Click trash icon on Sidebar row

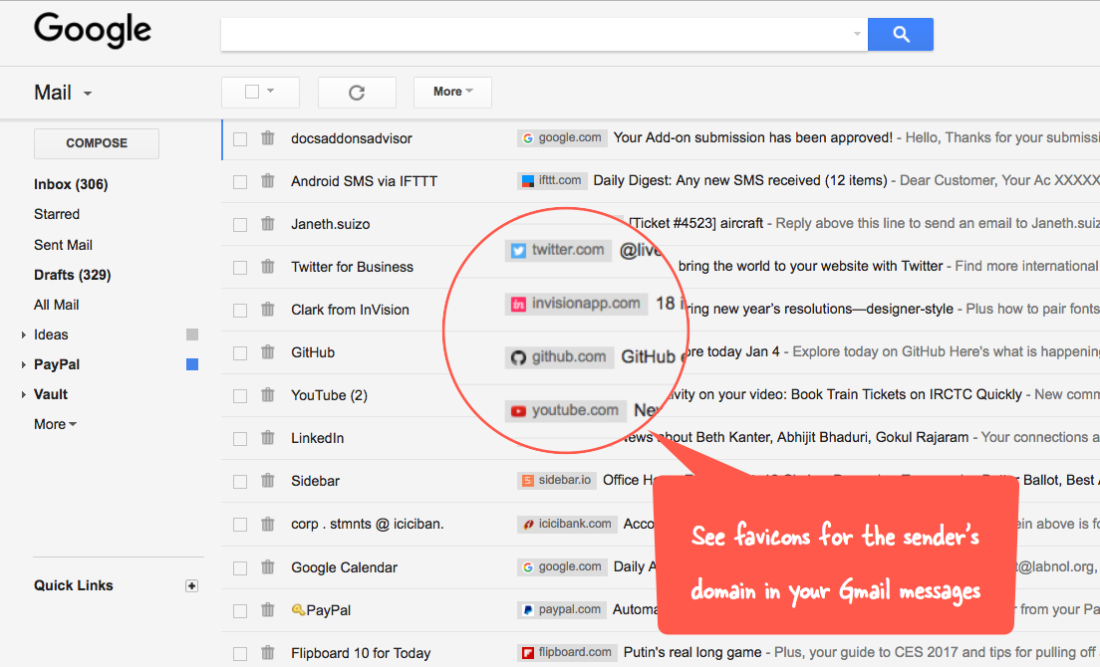pyautogui.click(x=268, y=481)
